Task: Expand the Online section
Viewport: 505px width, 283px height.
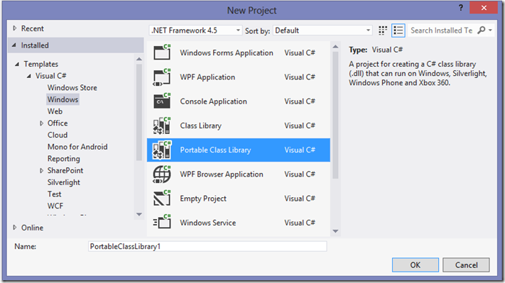Action: 14,228
